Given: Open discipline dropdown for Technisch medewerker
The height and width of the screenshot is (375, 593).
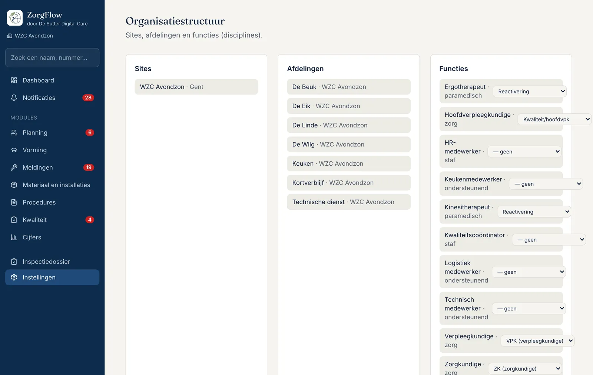Looking at the screenshot, I should pos(529,308).
